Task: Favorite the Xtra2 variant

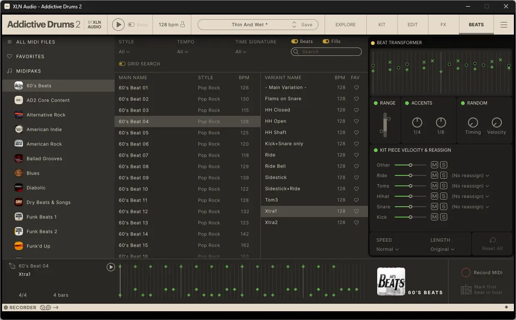Action: 356,222
